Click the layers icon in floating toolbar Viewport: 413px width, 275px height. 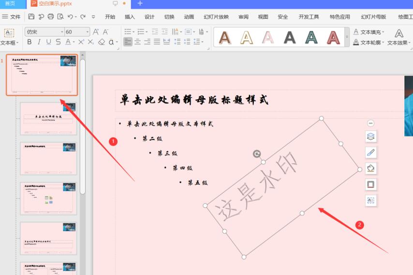tap(370, 137)
